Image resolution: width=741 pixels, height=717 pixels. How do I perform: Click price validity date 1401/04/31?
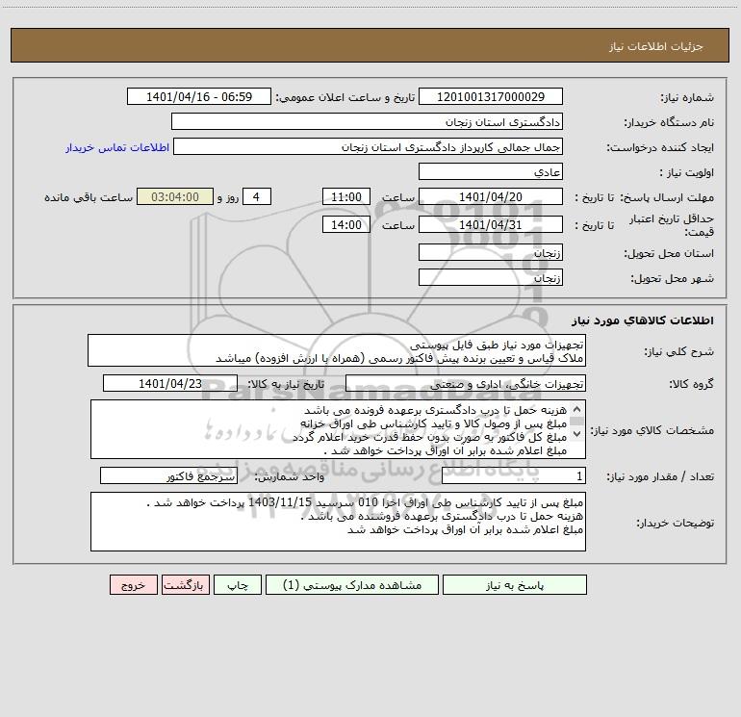tap(491, 224)
